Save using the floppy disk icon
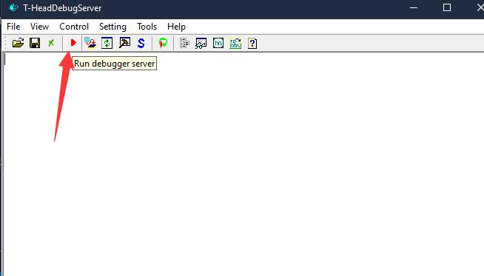The width and height of the screenshot is (484, 276). coord(35,43)
